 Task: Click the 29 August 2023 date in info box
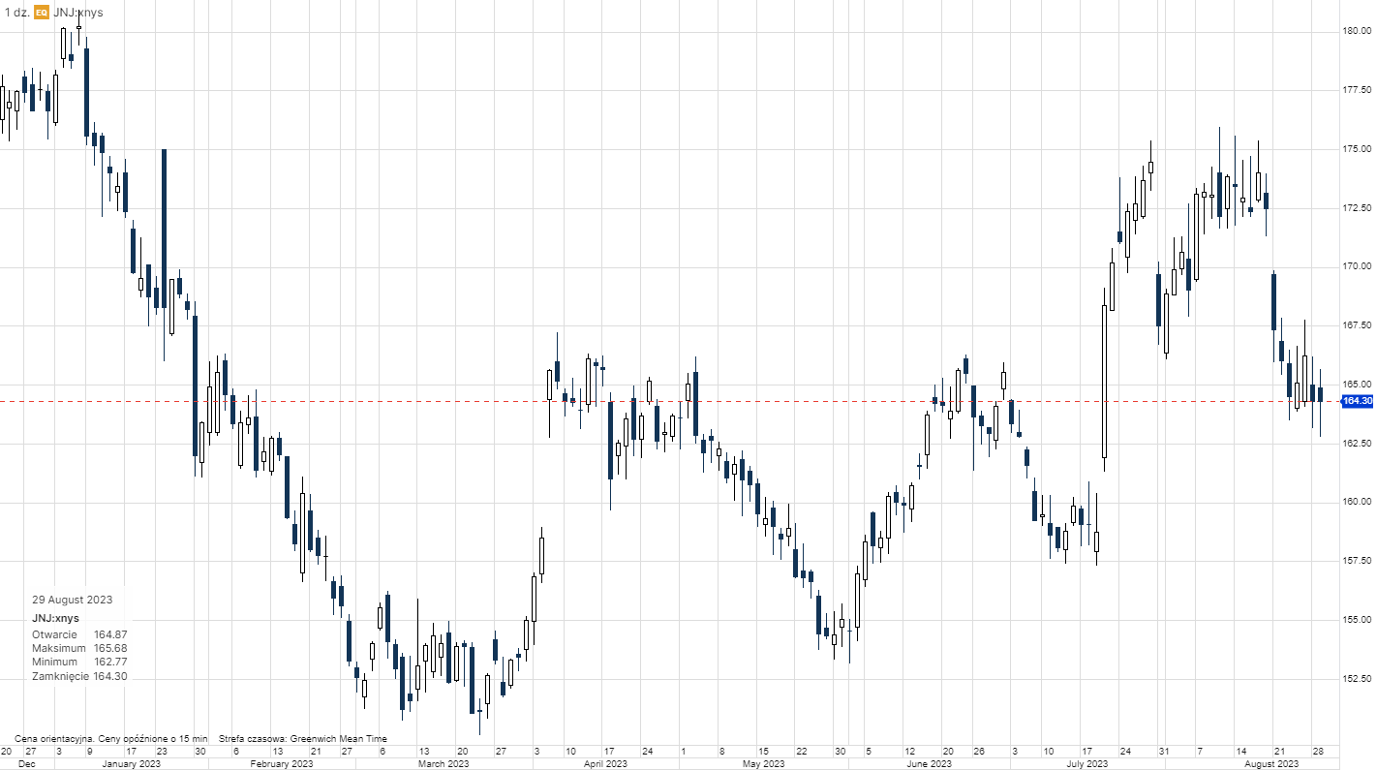coord(72,600)
